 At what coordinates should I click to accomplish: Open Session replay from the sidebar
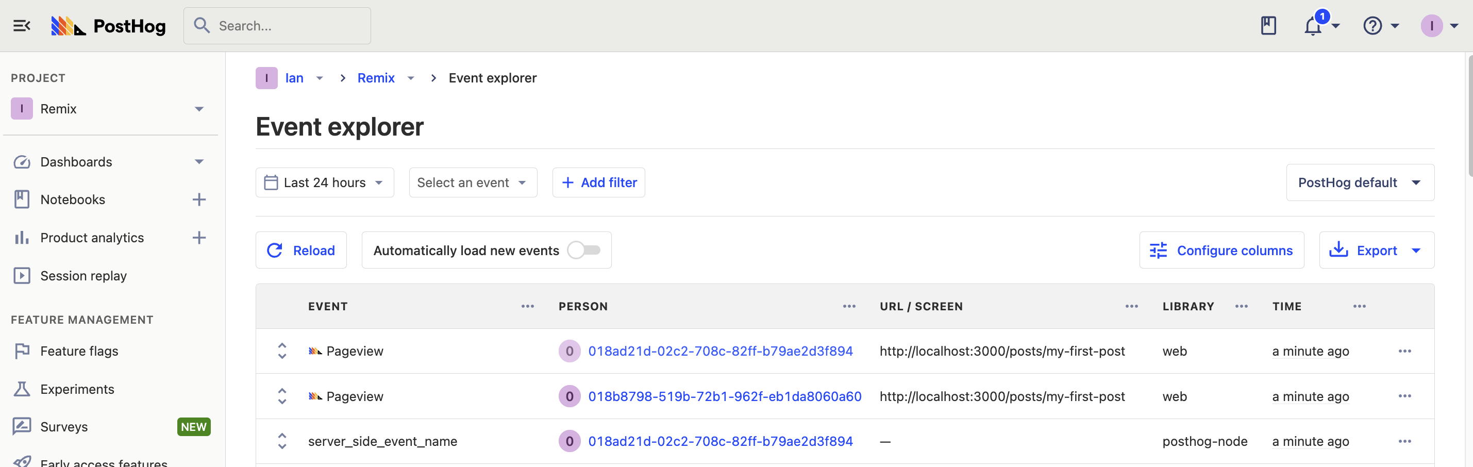pos(83,276)
